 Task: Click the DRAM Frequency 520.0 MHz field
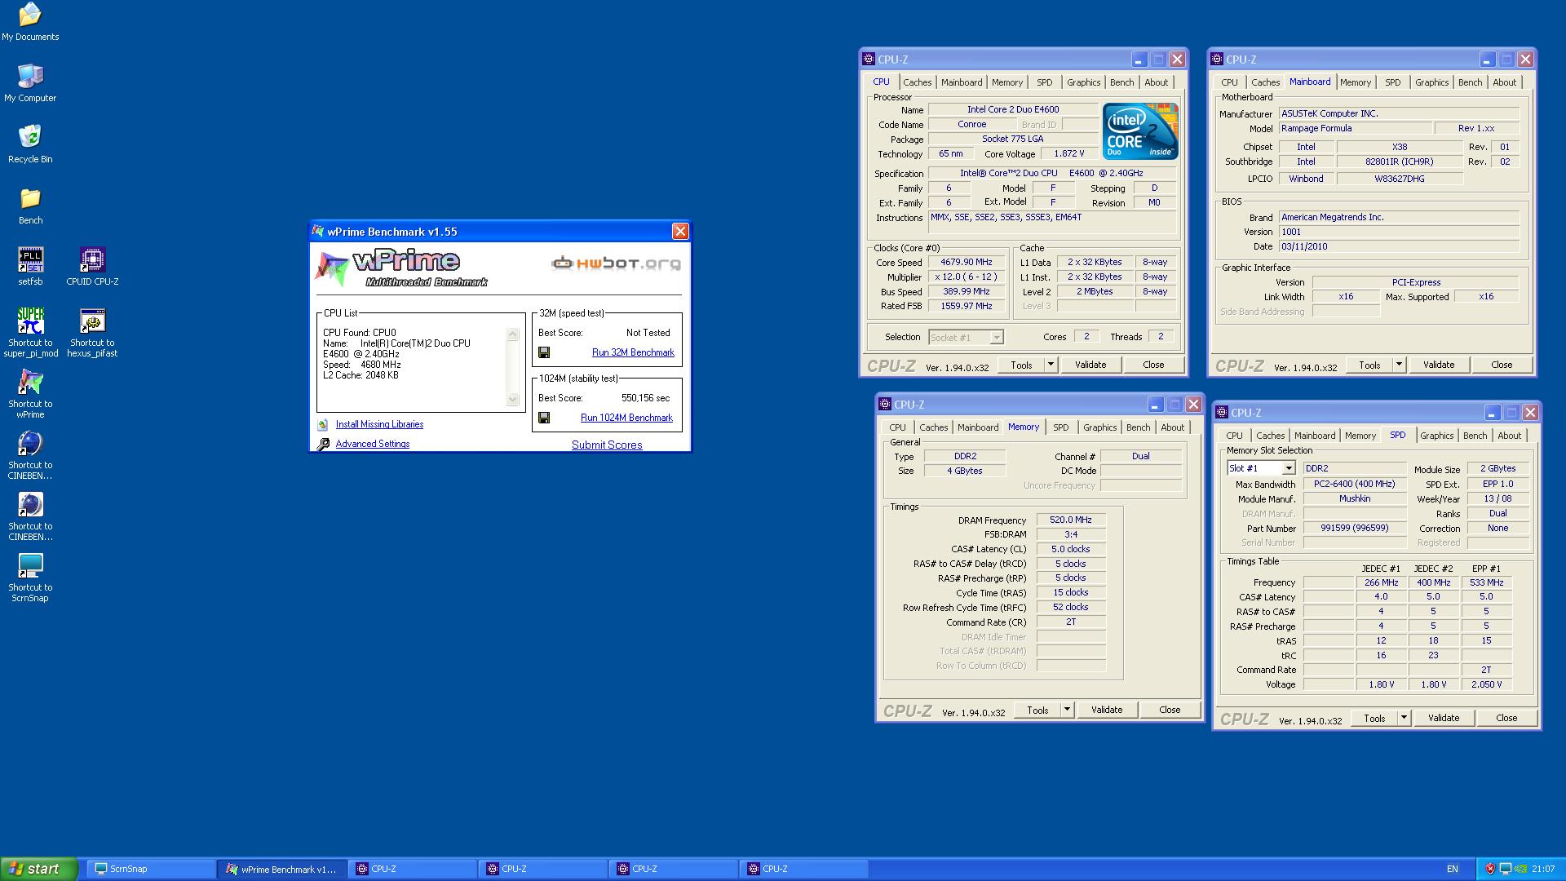pos(1071,520)
